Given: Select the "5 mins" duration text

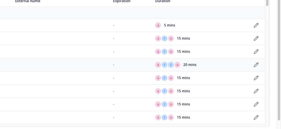Looking at the screenshot, I should [x=169, y=25].
